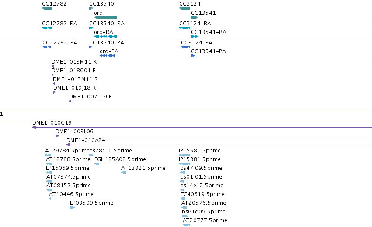372x227 pixels.
Task: Click the DME1-010G19 BAC label
Action: (52, 123)
